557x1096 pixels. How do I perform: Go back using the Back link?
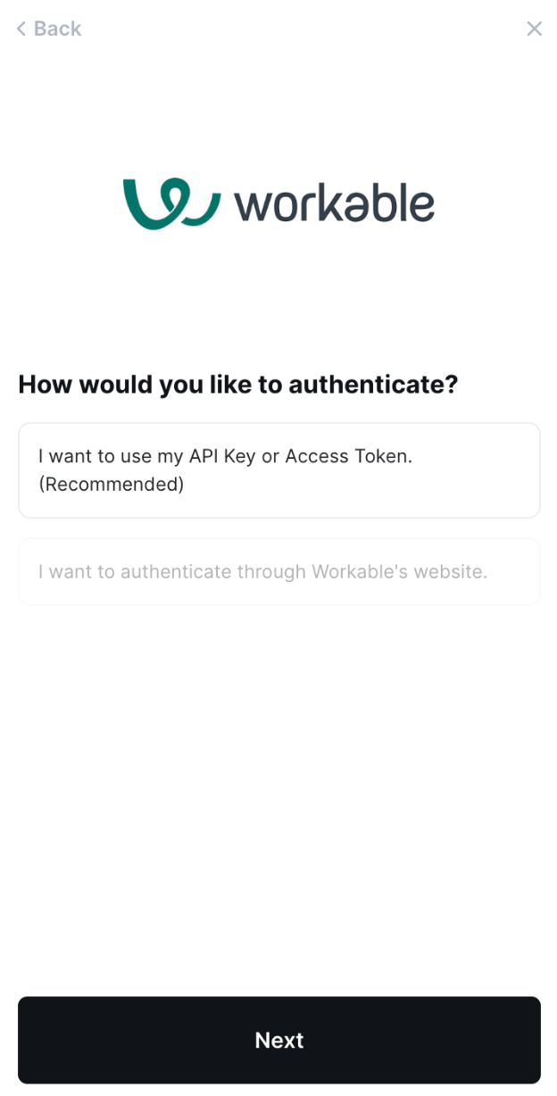pyautogui.click(x=49, y=29)
